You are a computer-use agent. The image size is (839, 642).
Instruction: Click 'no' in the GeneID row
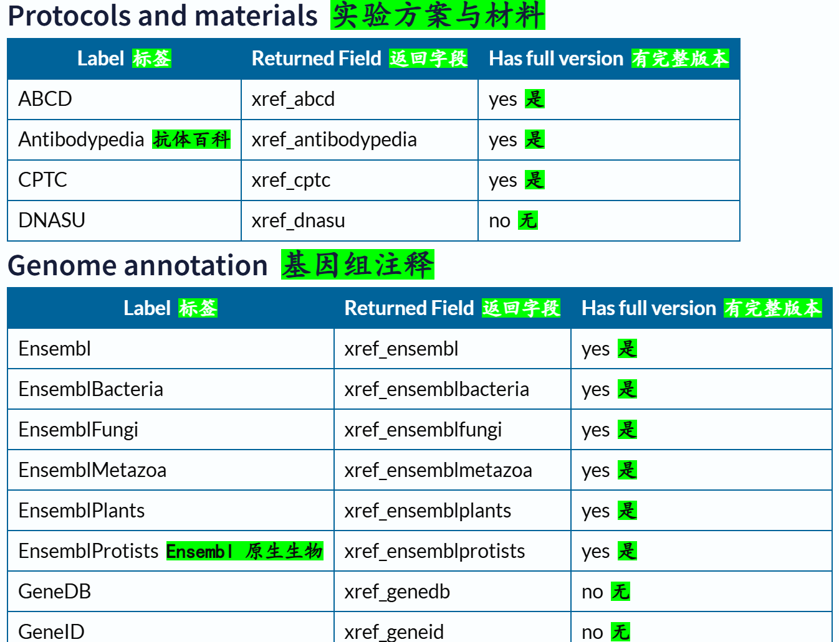point(593,632)
